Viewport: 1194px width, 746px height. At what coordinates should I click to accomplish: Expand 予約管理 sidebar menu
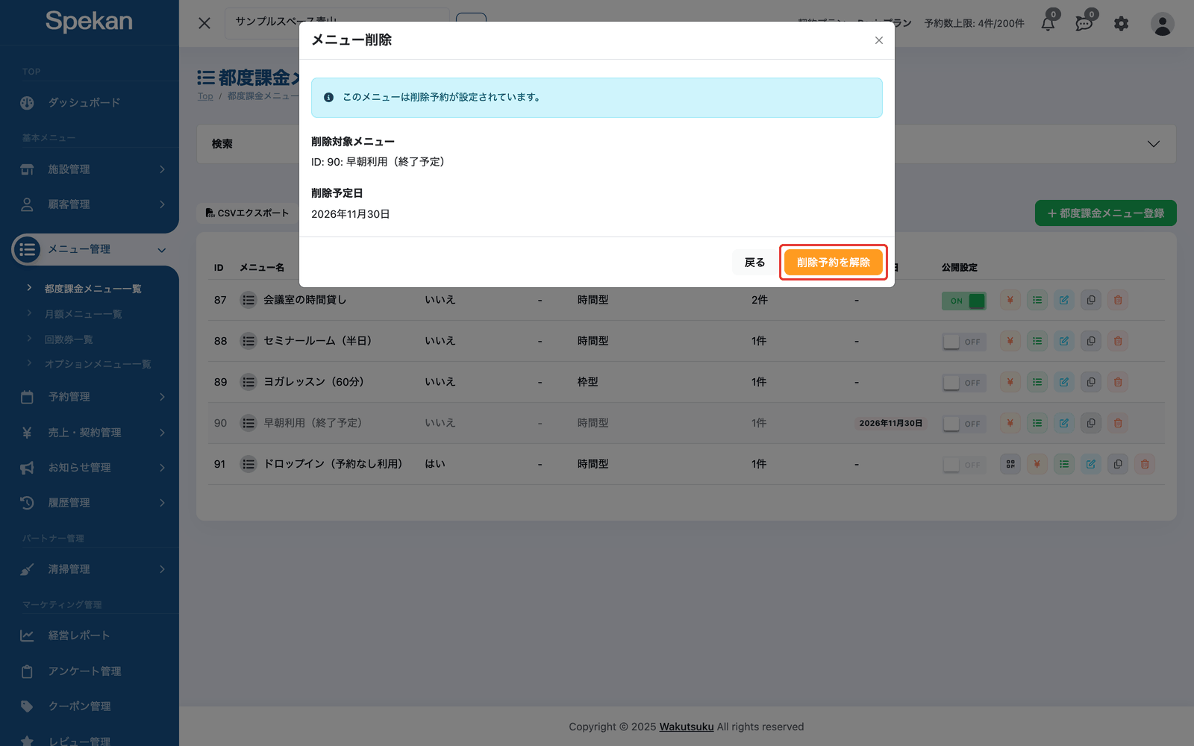(x=90, y=397)
